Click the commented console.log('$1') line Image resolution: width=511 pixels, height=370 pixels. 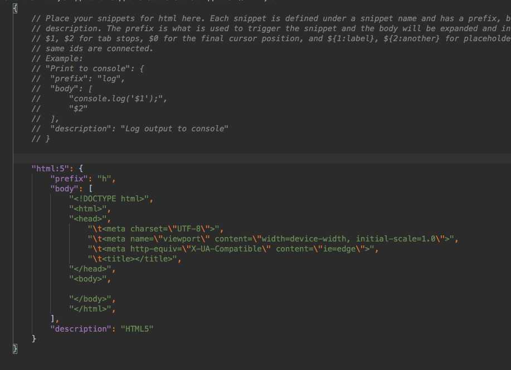pyautogui.click(x=99, y=98)
